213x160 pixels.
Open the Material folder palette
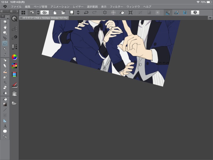pyautogui.click(x=14, y=103)
